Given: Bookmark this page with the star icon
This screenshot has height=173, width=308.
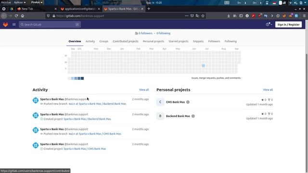Looking at the screenshot, I should 203,16.
